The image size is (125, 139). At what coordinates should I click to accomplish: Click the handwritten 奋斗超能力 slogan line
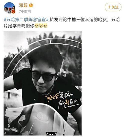tap(68, 103)
